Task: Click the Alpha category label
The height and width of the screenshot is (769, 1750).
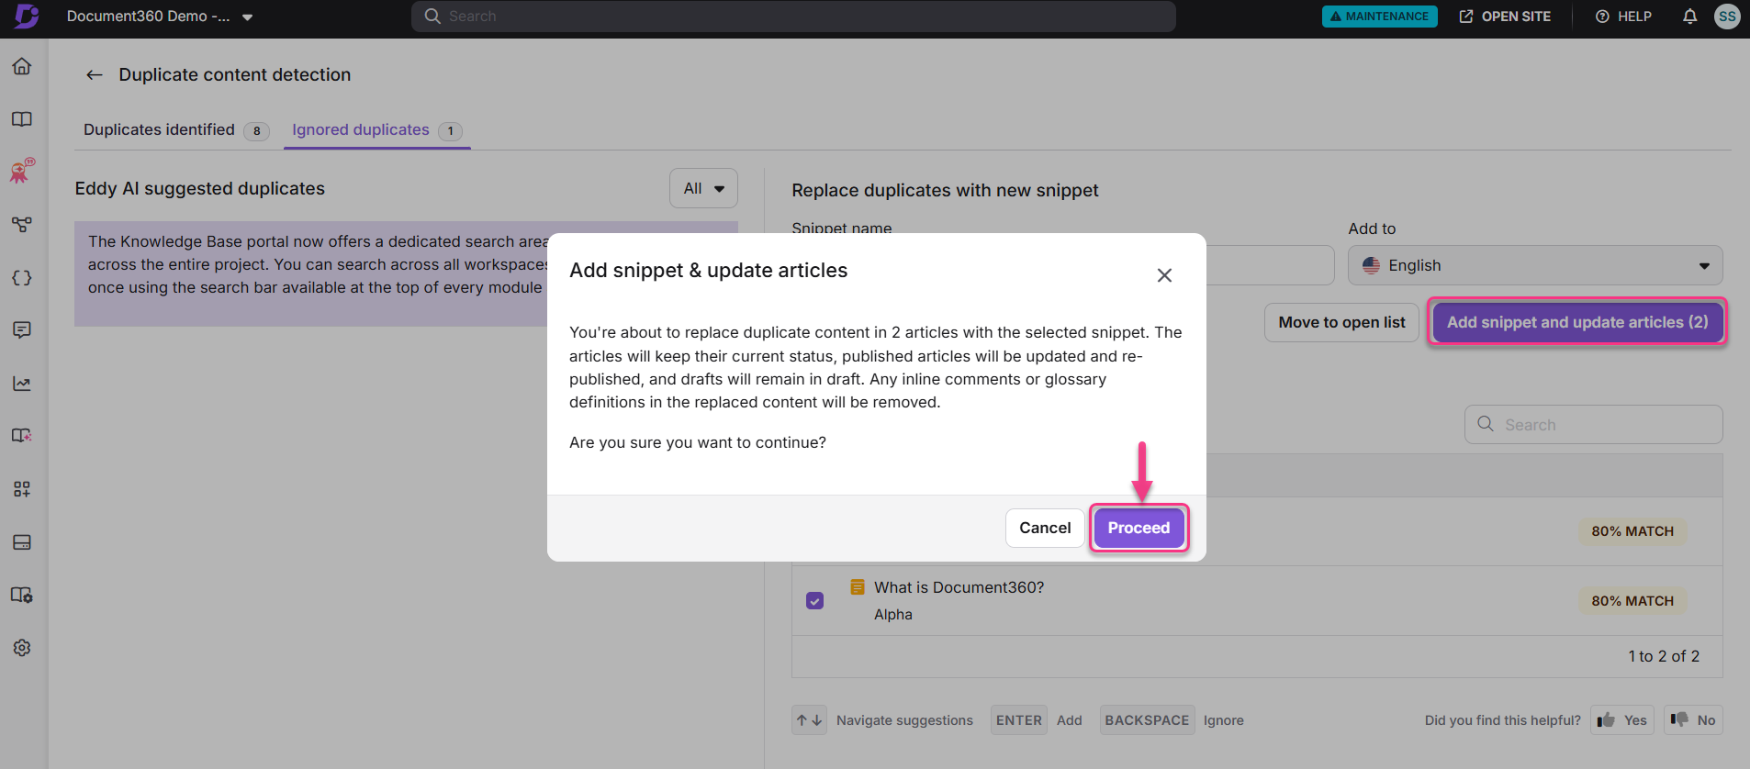Action: point(892,615)
